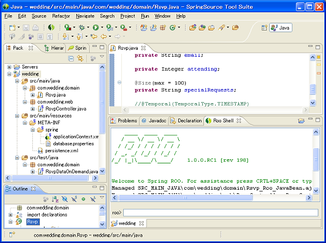Select persistence.xml in Package Explorer
This screenshot has width=326, height=243.
(62, 150)
